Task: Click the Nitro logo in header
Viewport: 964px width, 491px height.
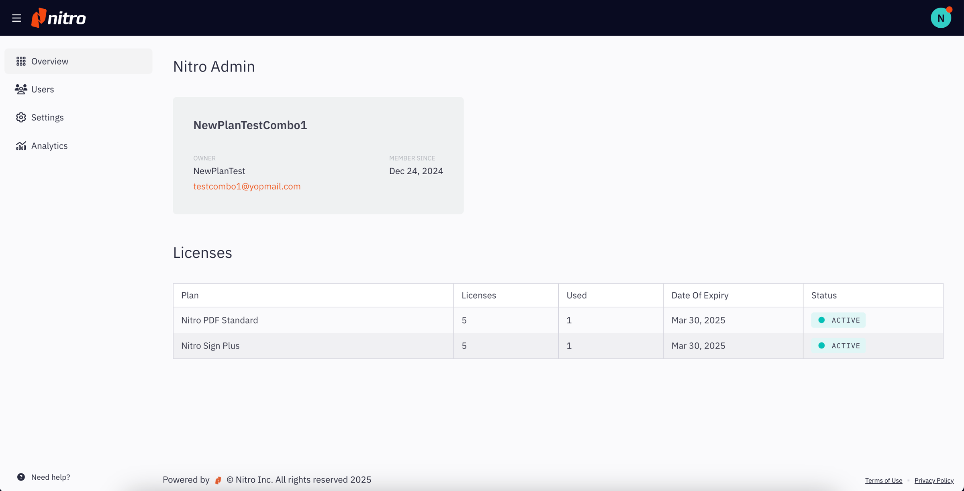Action: (59, 18)
